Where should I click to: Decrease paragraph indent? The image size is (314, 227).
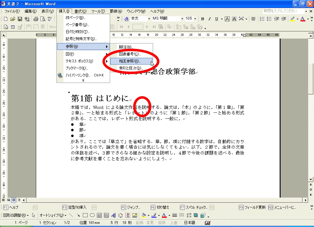tap(277, 19)
